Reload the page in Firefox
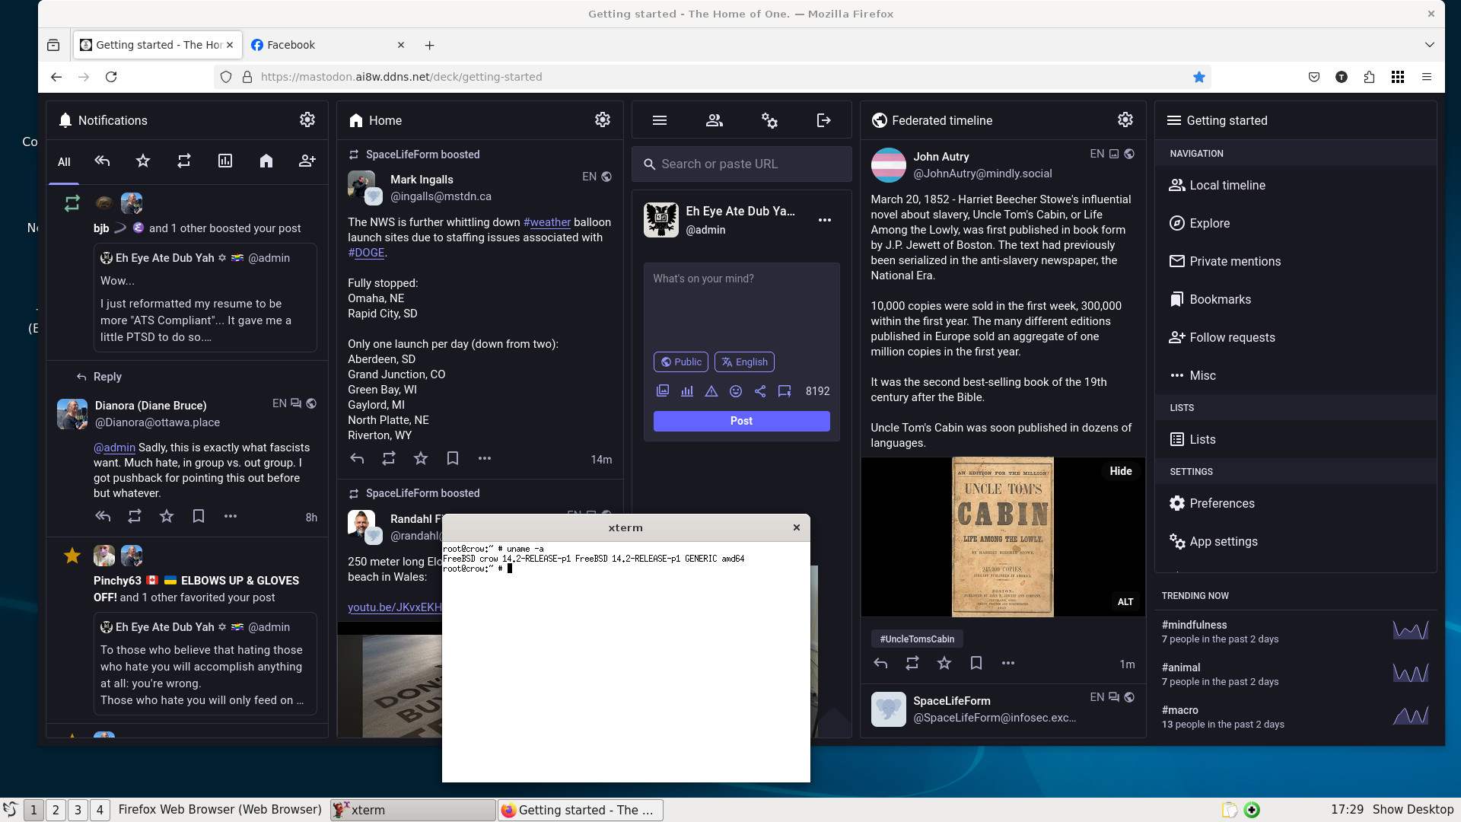1461x822 pixels. (111, 77)
